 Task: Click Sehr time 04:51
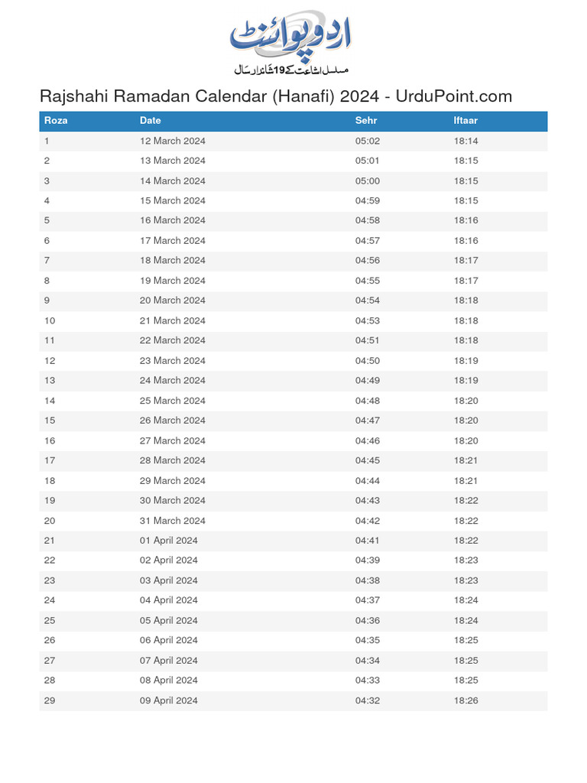tap(368, 340)
